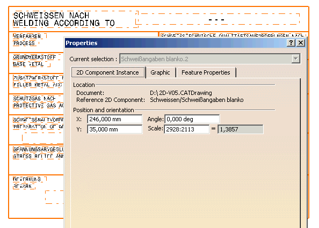Open the Current selection dropdown arrow
319x228 pixels.
coord(295,59)
